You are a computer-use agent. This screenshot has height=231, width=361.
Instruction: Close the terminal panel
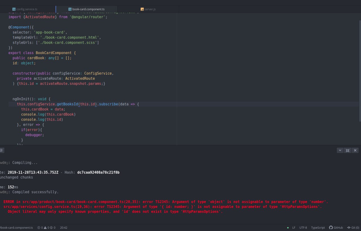[x=355, y=150]
